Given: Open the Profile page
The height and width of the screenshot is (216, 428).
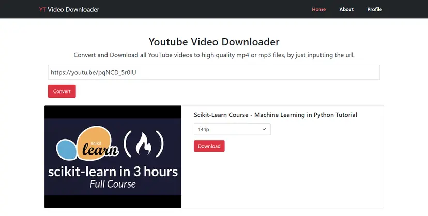Looking at the screenshot, I should click(x=374, y=9).
